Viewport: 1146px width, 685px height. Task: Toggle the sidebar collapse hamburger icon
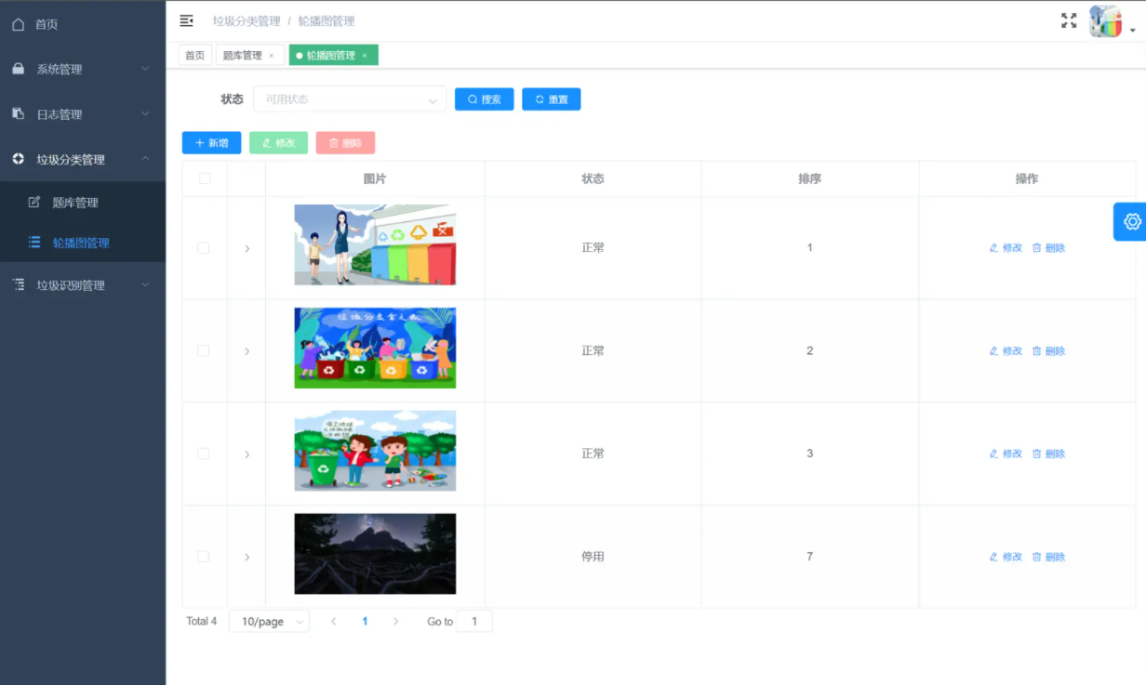click(186, 20)
